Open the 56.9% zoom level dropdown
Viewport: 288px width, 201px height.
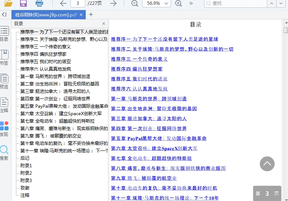157,3
